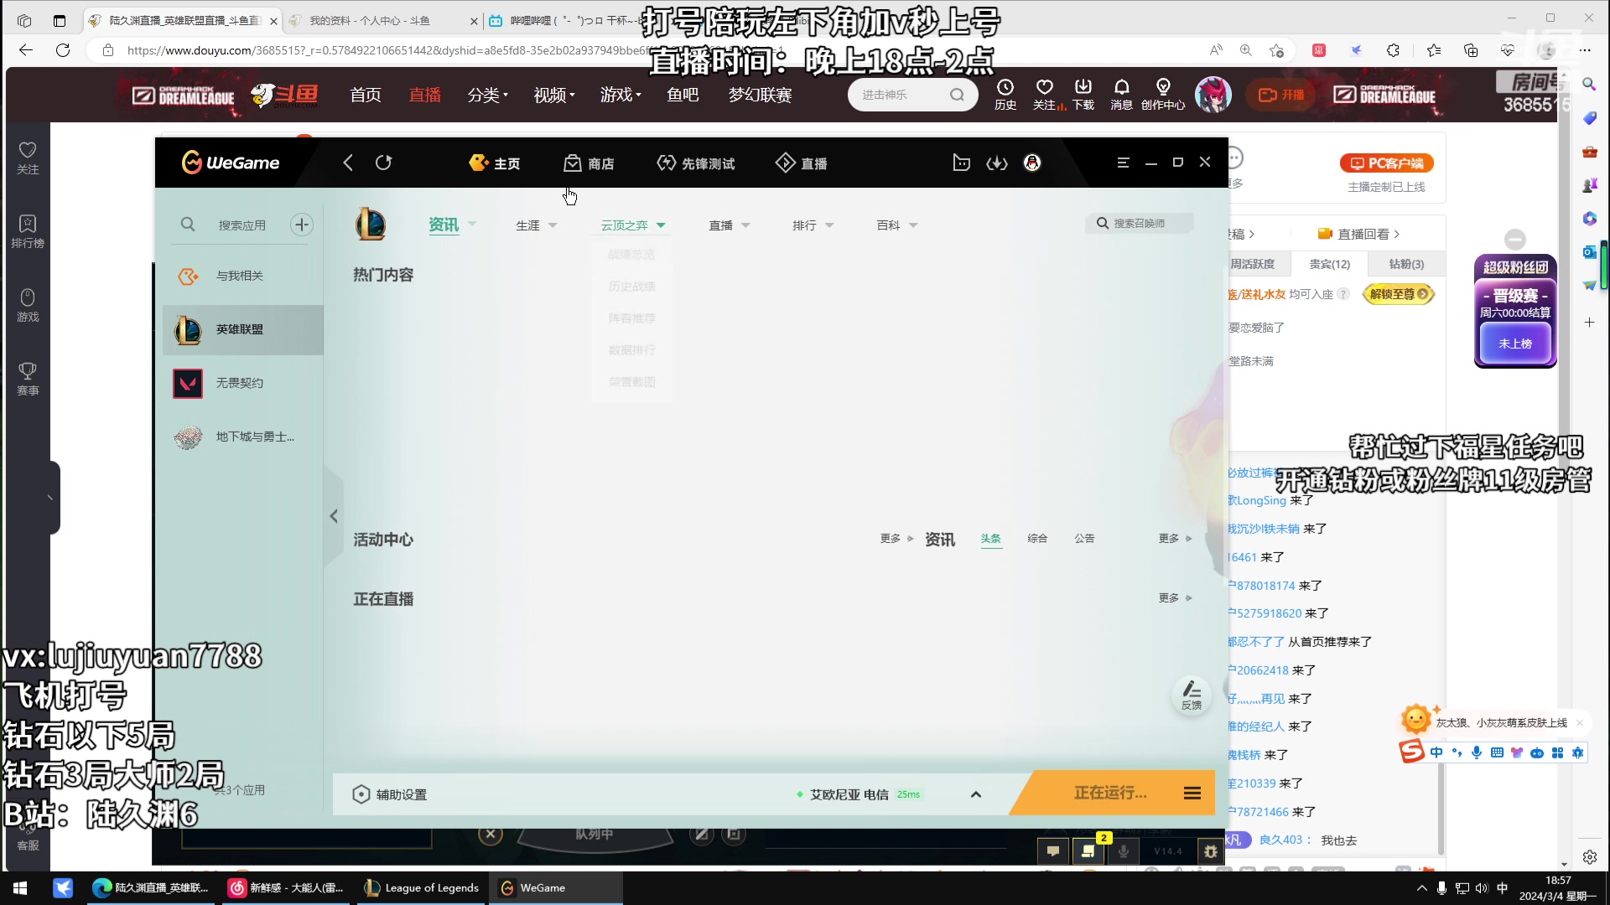1610x905 pixels.
Task: Select 地下城与勇士 in sidebar
Action: coord(243,437)
